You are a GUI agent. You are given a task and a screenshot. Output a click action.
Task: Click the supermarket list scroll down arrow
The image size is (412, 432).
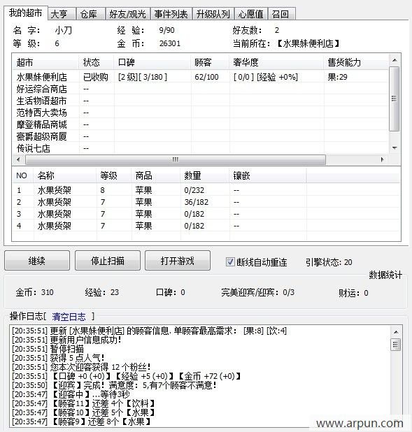tap(395, 148)
